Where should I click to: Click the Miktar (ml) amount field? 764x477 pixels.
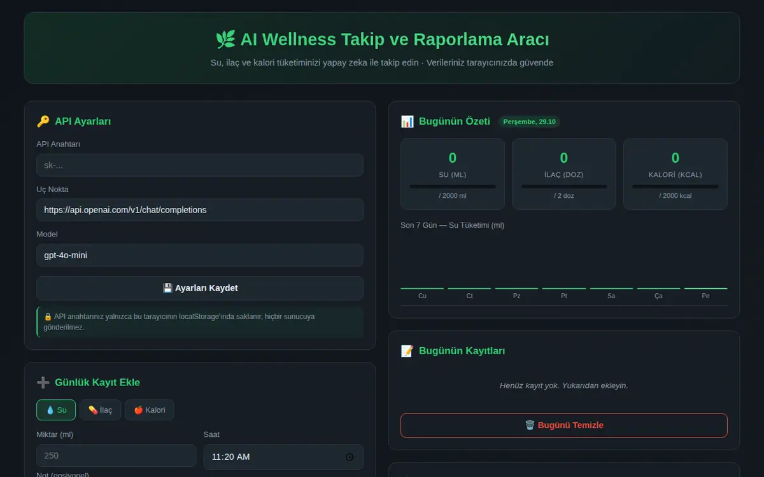(117, 455)
